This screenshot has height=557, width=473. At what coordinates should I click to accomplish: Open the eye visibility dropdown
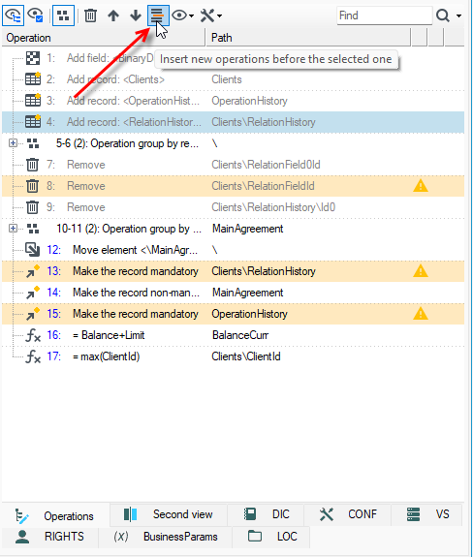183,15
